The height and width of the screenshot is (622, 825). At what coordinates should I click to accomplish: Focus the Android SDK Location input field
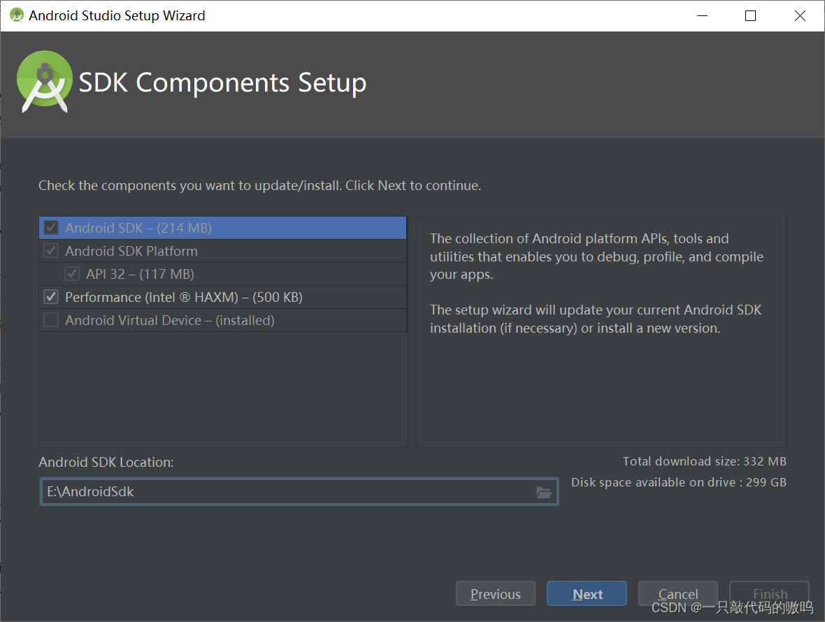tap(299, 491)
